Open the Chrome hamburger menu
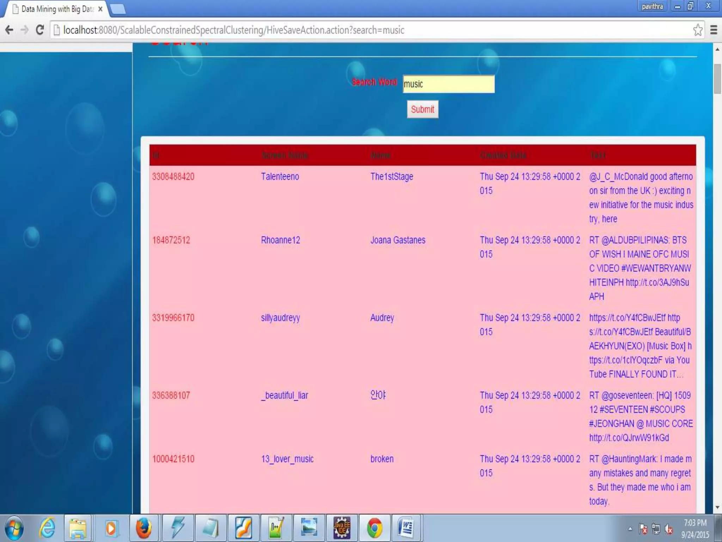 714,30
